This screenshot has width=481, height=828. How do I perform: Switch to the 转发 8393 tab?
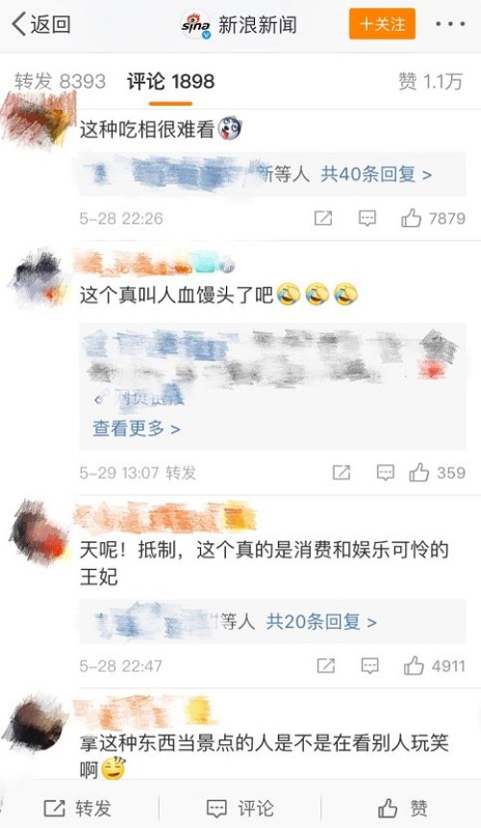[60, 81]
